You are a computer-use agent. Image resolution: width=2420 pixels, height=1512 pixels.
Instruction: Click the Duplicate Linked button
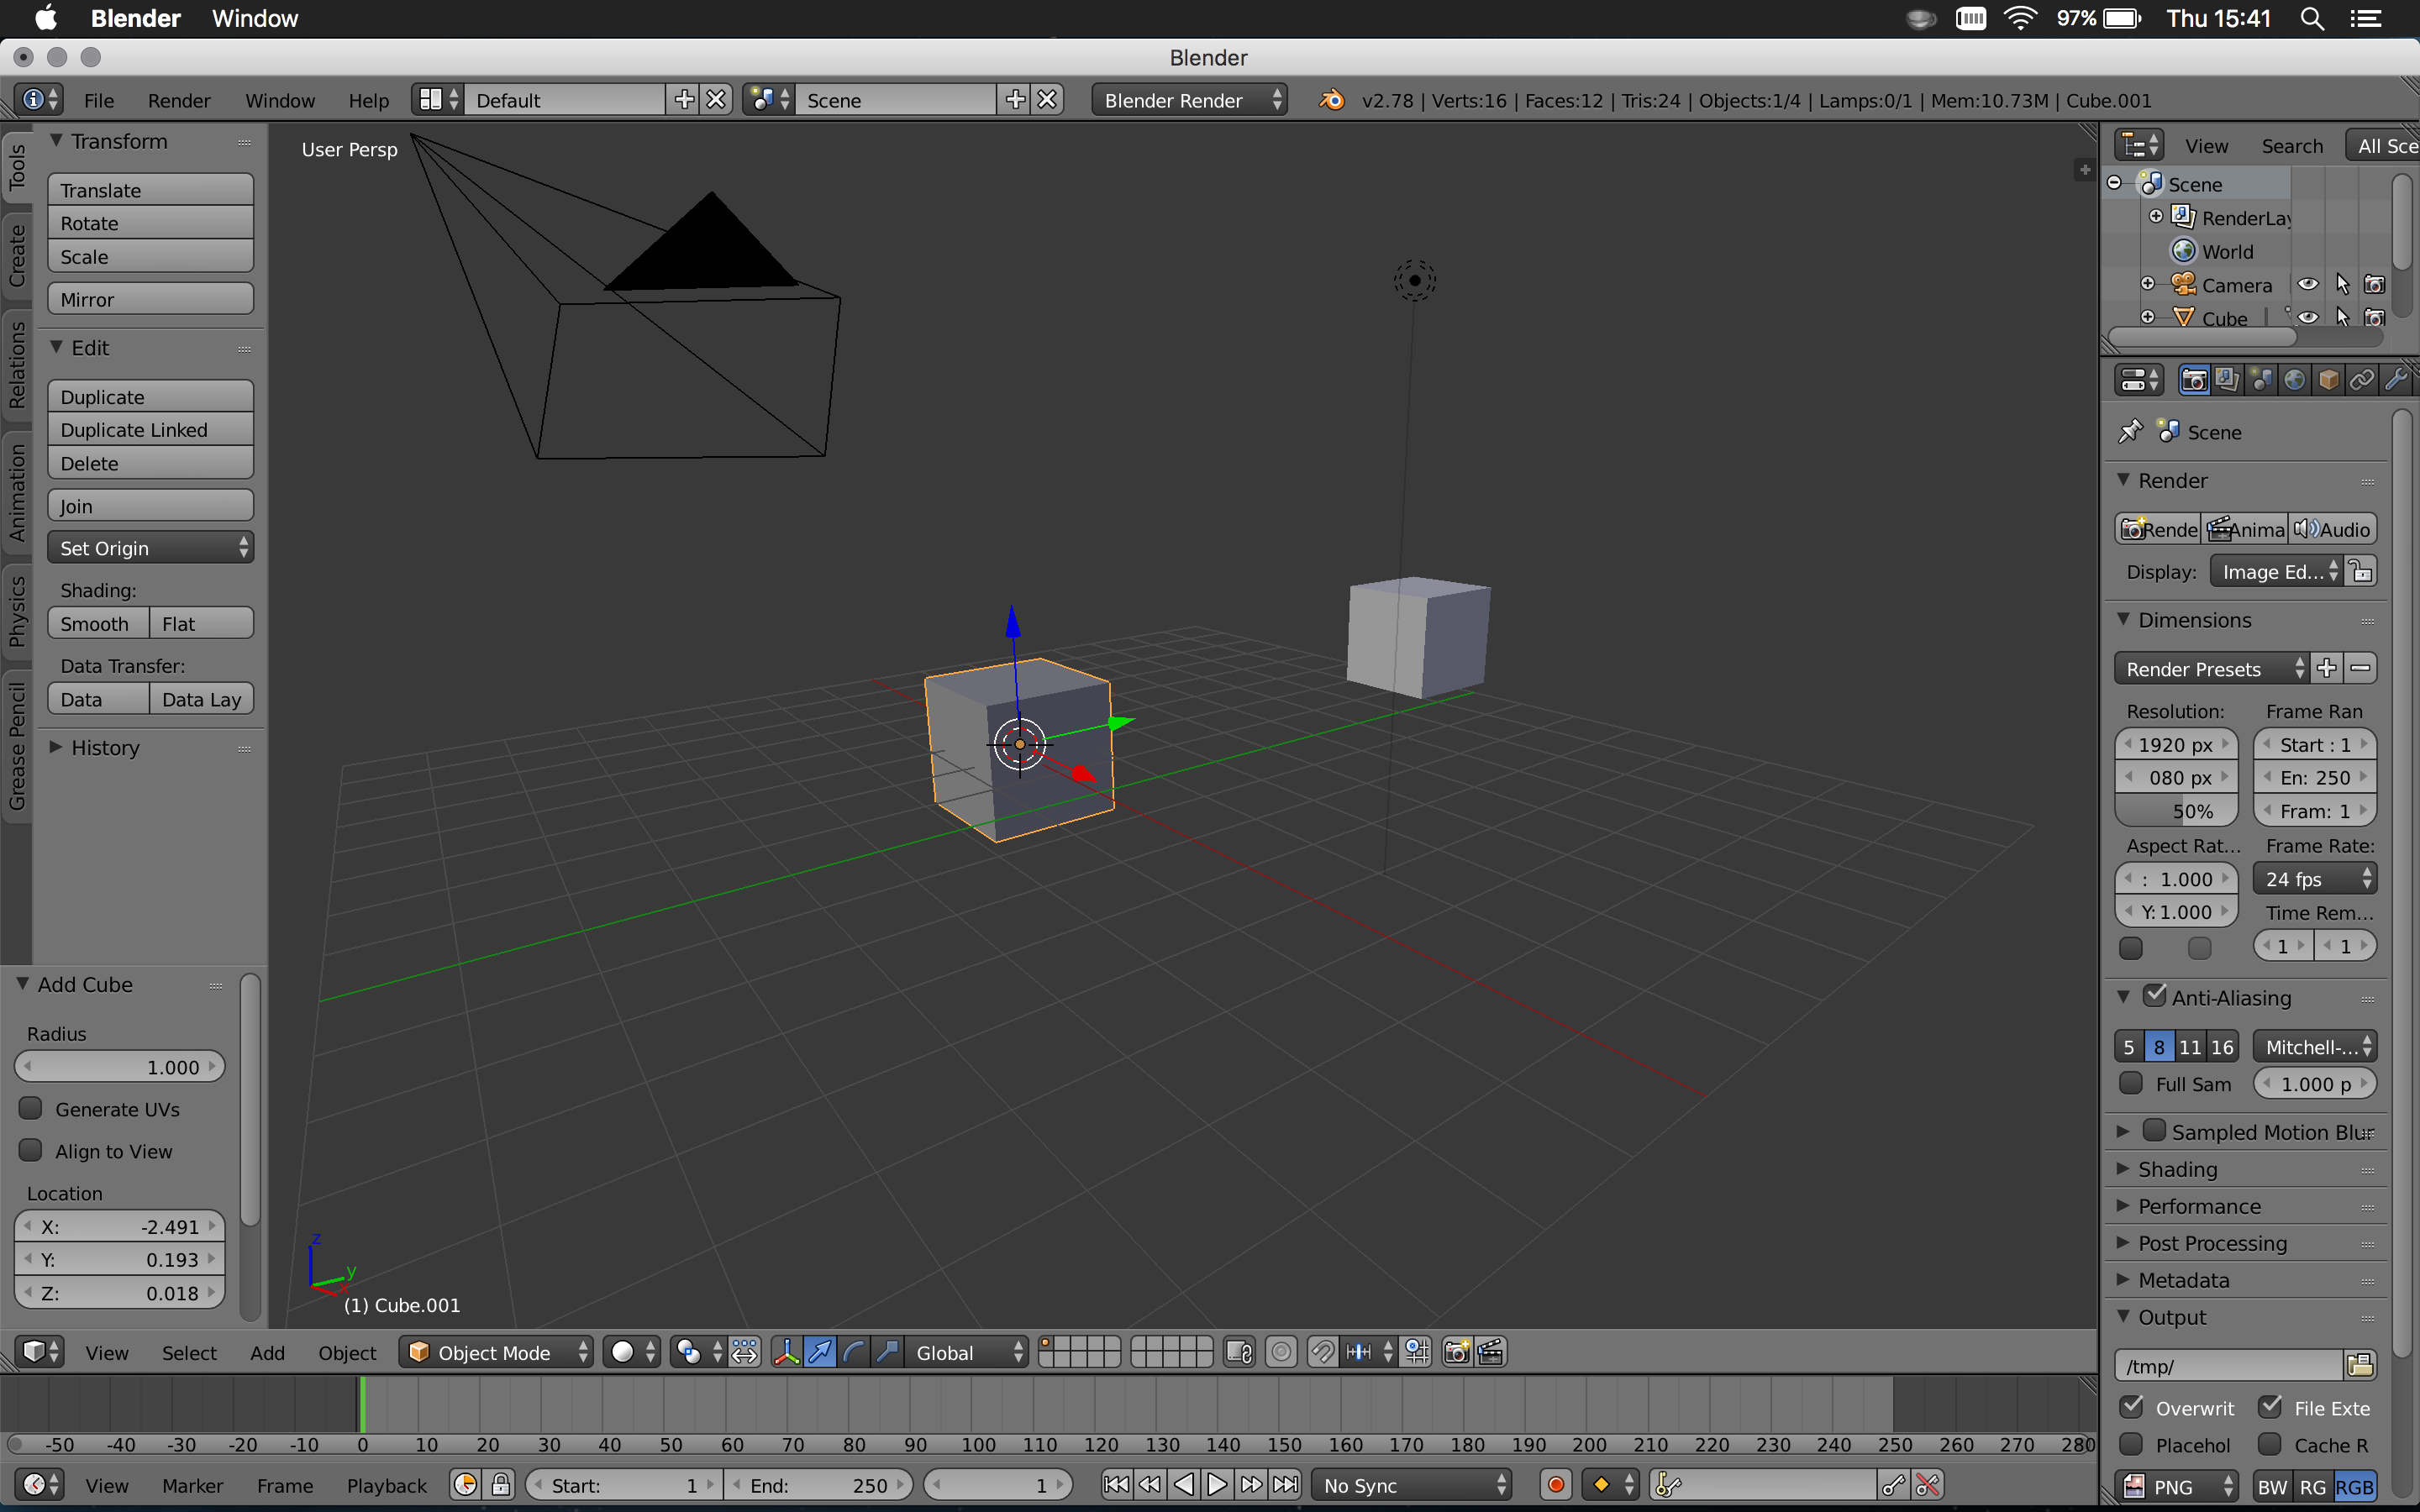(x=150, y=430)
